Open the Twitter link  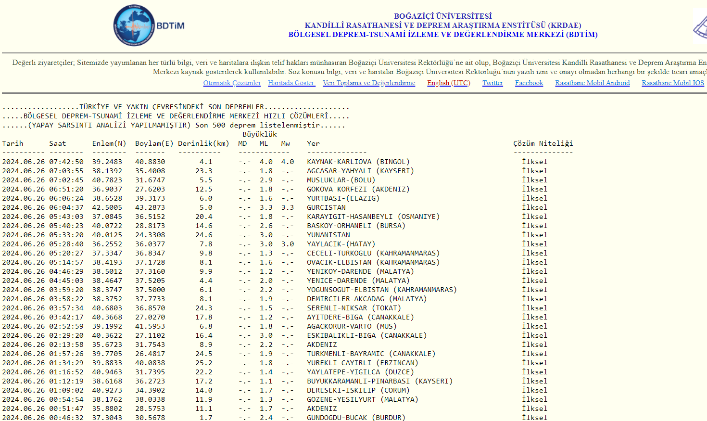(492, 83)
